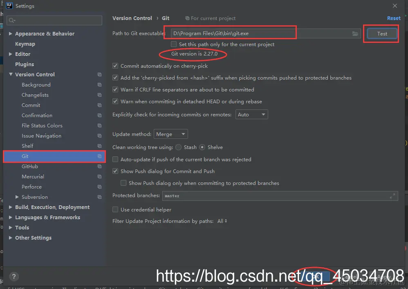Viewport: 408px width, 289px height.
Task: Click the project-level icon beside Version Control
Action: (x=99, y=75)
